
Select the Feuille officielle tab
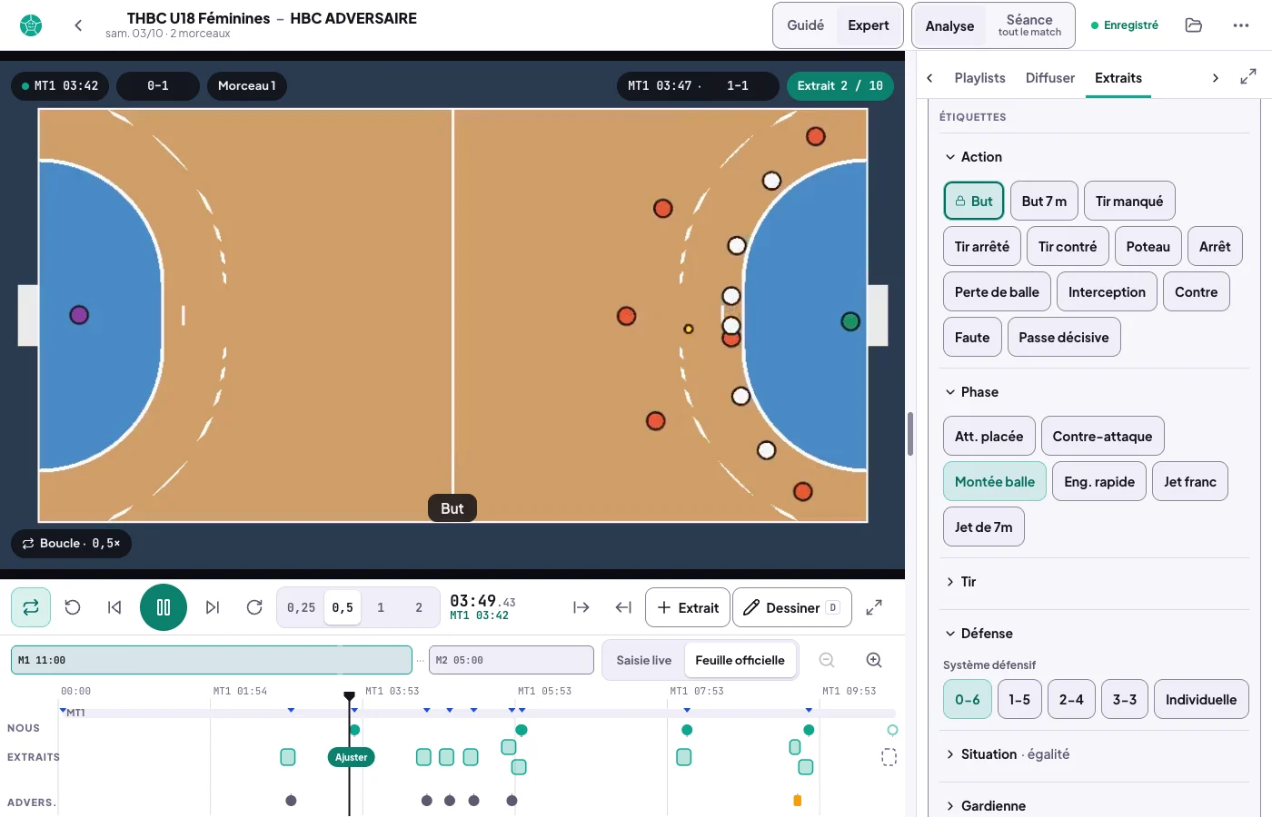tap(740, 660)
